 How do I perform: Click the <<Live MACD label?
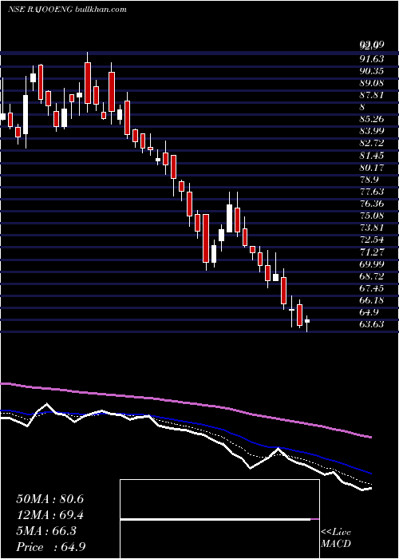pos(336,538)
